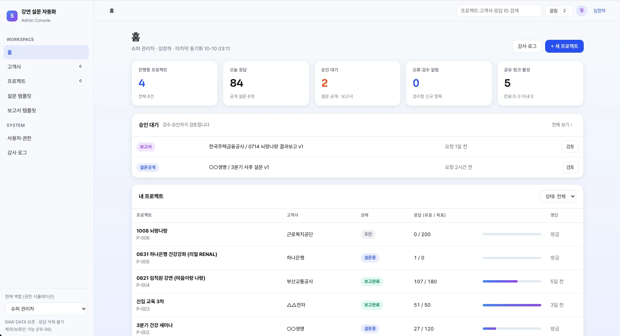Click 전체 보기 in 승인 대기 panel
This screenshot has height=336, width=620.
click(562, 125)
